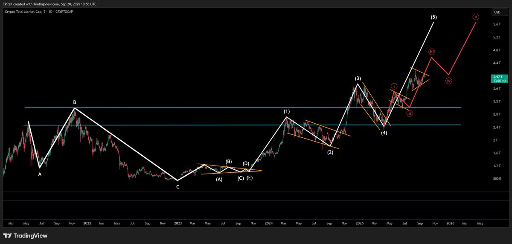The width and height of the screenshot is (512, 244).
Task: Select the white (2) wave label
Action: [x=330, y=152]
